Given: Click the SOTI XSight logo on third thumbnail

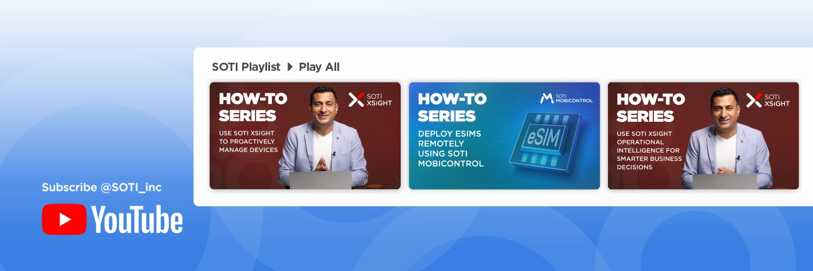Looking at the screenshot, I should [x=768, y=100].
